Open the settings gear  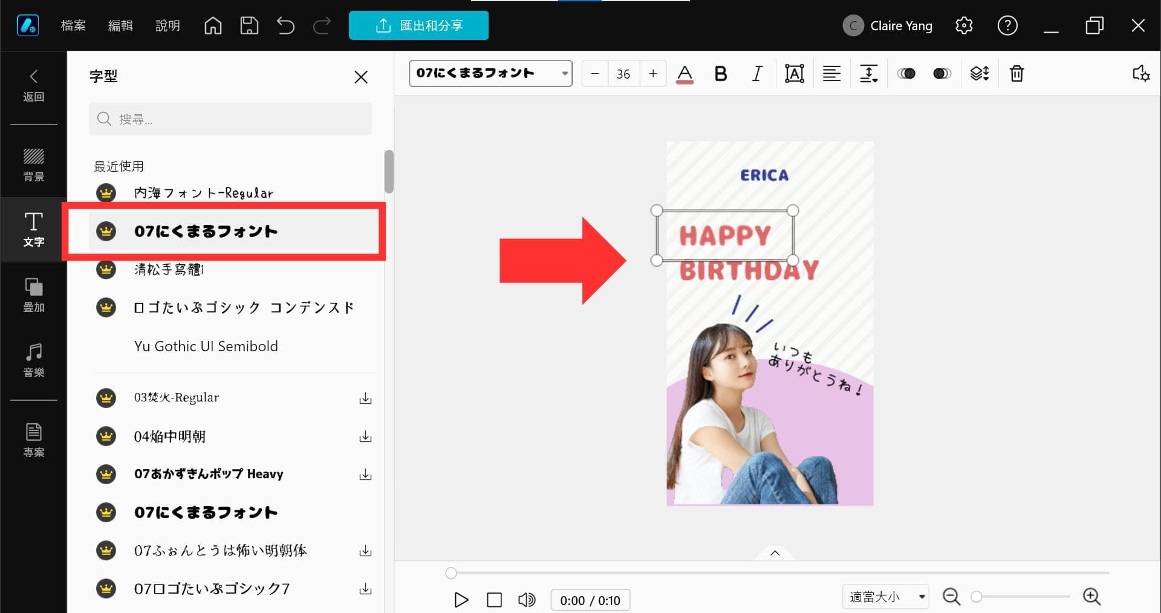964,25
